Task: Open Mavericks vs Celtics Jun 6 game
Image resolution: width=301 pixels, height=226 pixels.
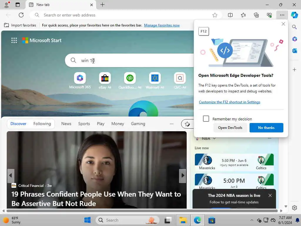Action: pos(234,162)
